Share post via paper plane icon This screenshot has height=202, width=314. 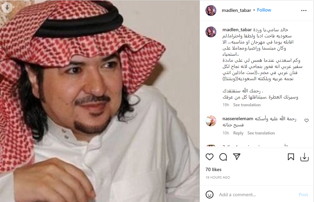tap(236, 157)
